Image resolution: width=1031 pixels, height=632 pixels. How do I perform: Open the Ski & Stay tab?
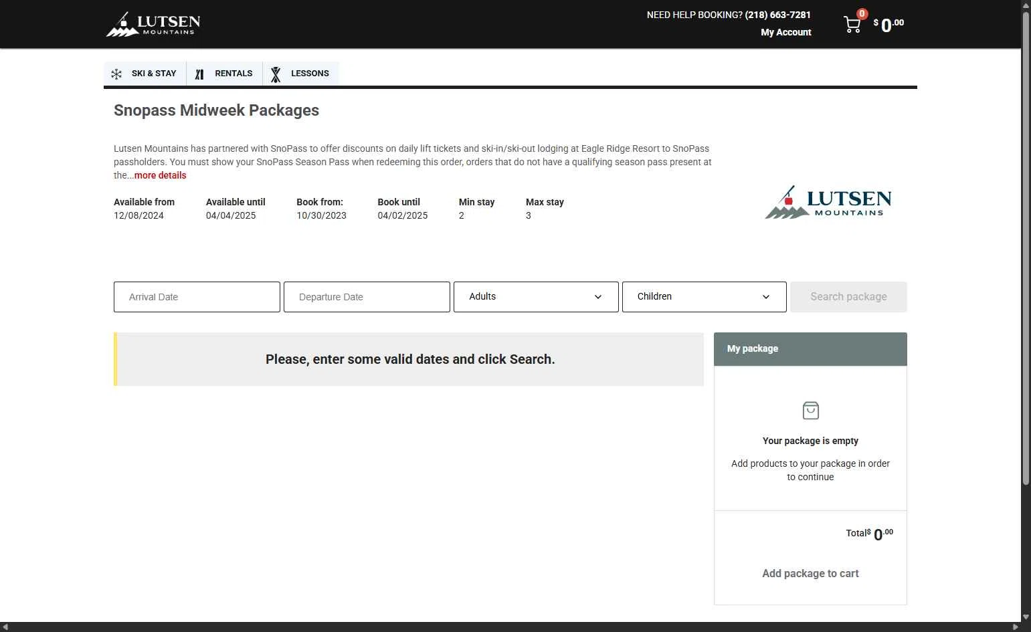[x=145, y=74]
